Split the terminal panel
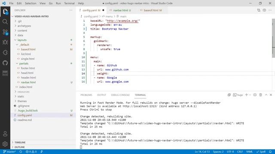The width and height of the screenshot is (275, 154). tap(255, 95)
